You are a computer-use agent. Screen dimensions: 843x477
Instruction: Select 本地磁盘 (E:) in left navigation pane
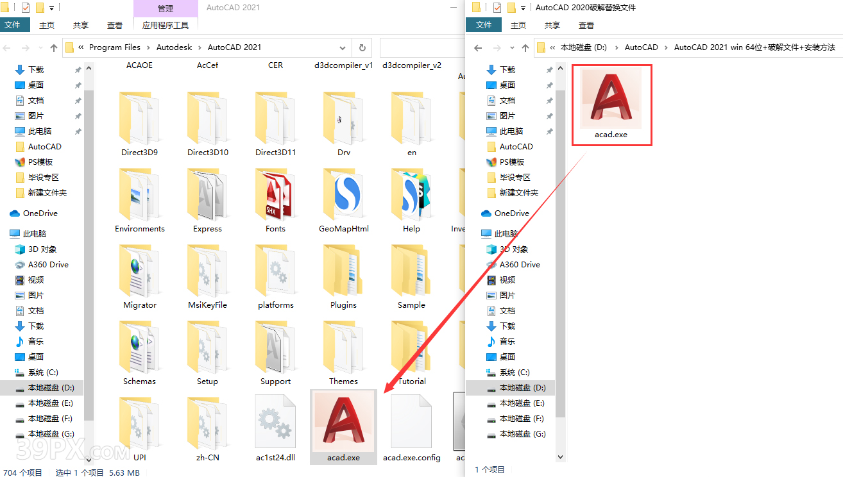(x=50, y=403)
